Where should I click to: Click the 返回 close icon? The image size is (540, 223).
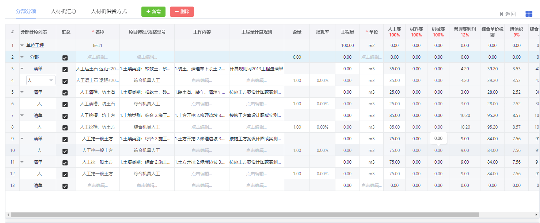501,14
